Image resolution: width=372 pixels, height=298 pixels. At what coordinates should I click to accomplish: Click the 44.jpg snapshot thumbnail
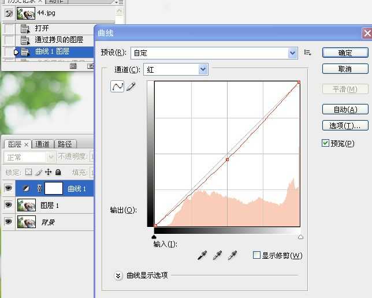pos(26,13)
